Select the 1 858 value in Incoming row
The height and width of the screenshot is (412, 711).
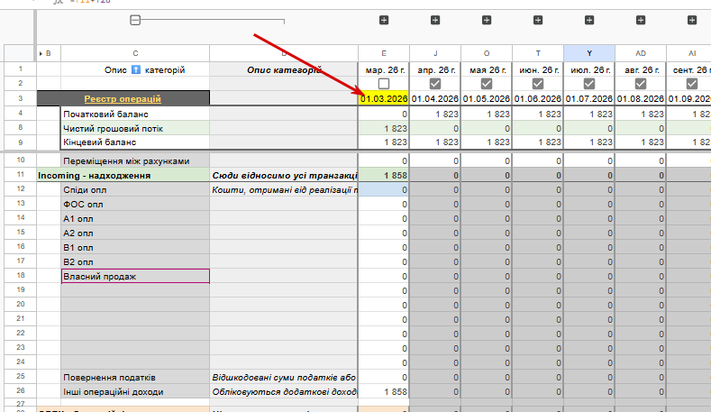(384, 175)
